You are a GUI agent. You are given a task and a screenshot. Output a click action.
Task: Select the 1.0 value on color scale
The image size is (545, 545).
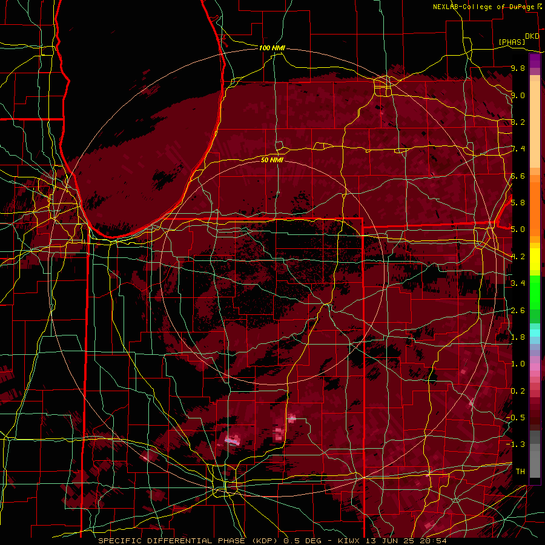click(x=518, y=364)
